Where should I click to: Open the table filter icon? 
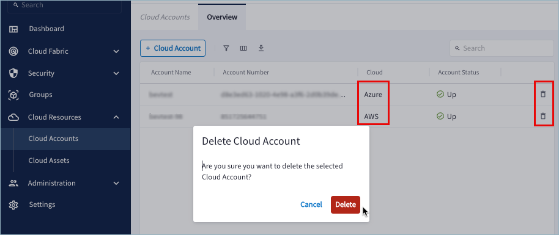[226, 48]
